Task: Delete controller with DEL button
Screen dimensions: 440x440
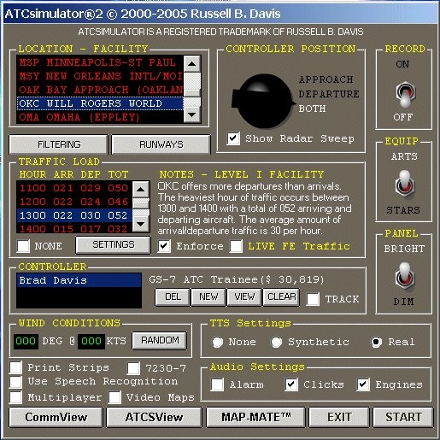Action: point(173,297)
